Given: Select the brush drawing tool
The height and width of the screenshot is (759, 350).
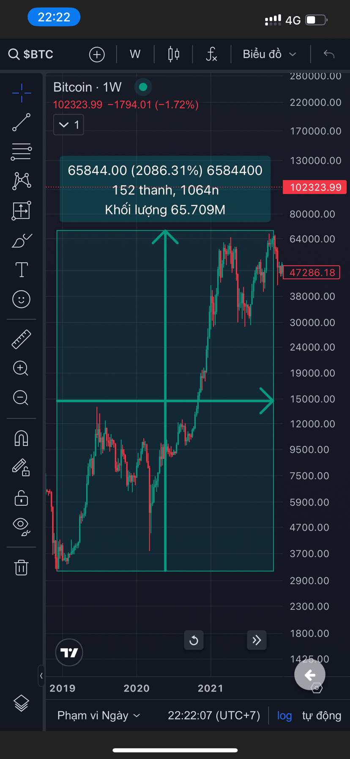Looking at the screenshot, I should tap(21, 240).
